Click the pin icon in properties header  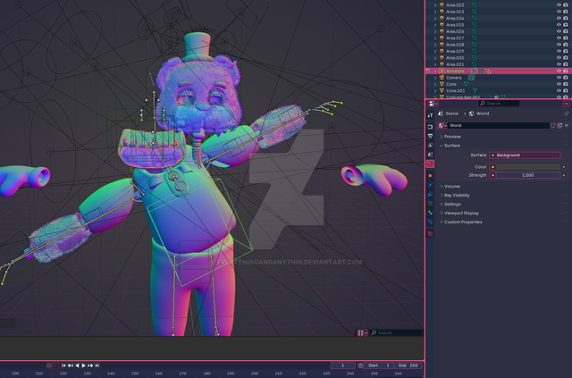pyautogui.click(x=566, y=114)
